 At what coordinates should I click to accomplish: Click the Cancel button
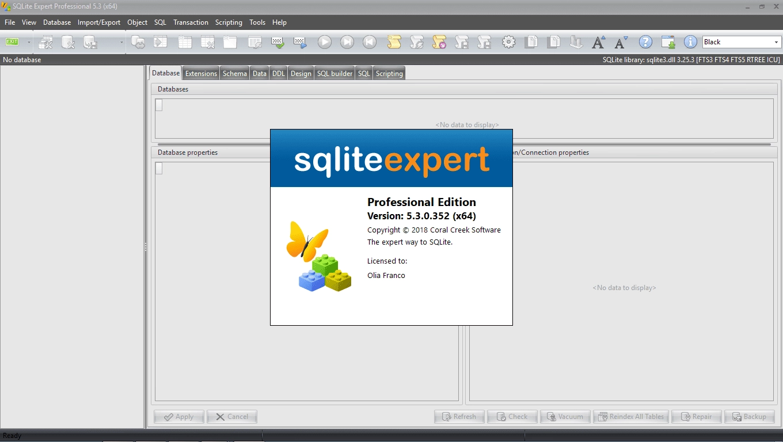pos(232,417)
